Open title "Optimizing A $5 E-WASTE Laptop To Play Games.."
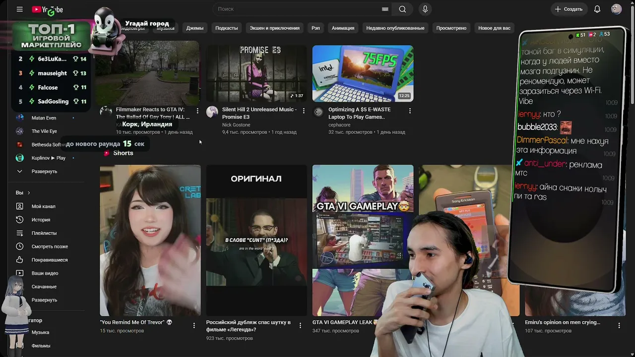Image resolution: width=635 pixels, height=357 pixels. (x=359, y=113)
